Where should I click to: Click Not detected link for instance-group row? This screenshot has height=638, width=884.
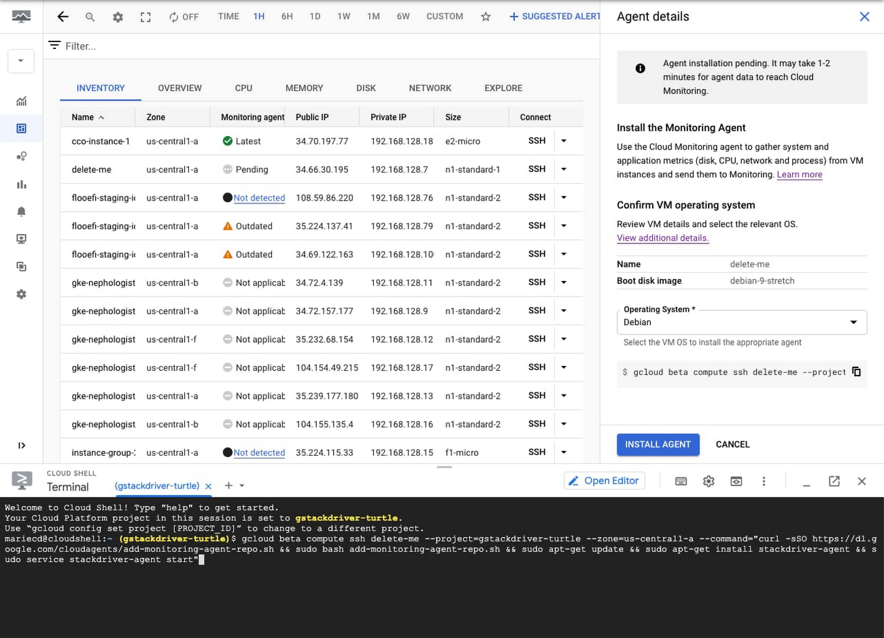coord(259,452)
